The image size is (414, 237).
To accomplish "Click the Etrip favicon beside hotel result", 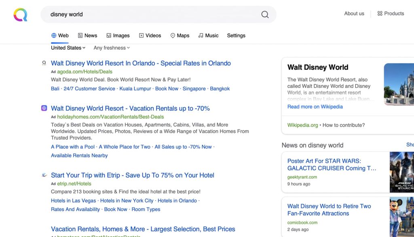I will [44, 175].
